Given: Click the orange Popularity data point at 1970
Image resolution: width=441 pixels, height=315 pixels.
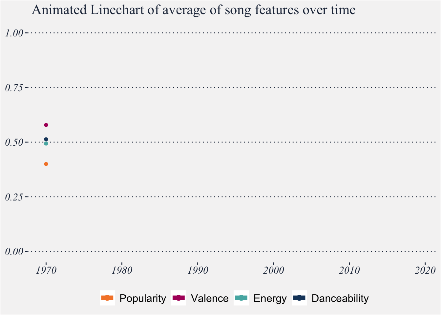Looking at the screenshot, I should coord(46,164).
